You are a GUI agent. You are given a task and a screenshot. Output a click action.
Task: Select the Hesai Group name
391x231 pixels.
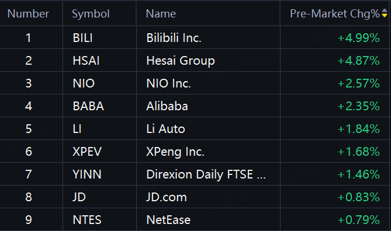click(x=181, y=61)
